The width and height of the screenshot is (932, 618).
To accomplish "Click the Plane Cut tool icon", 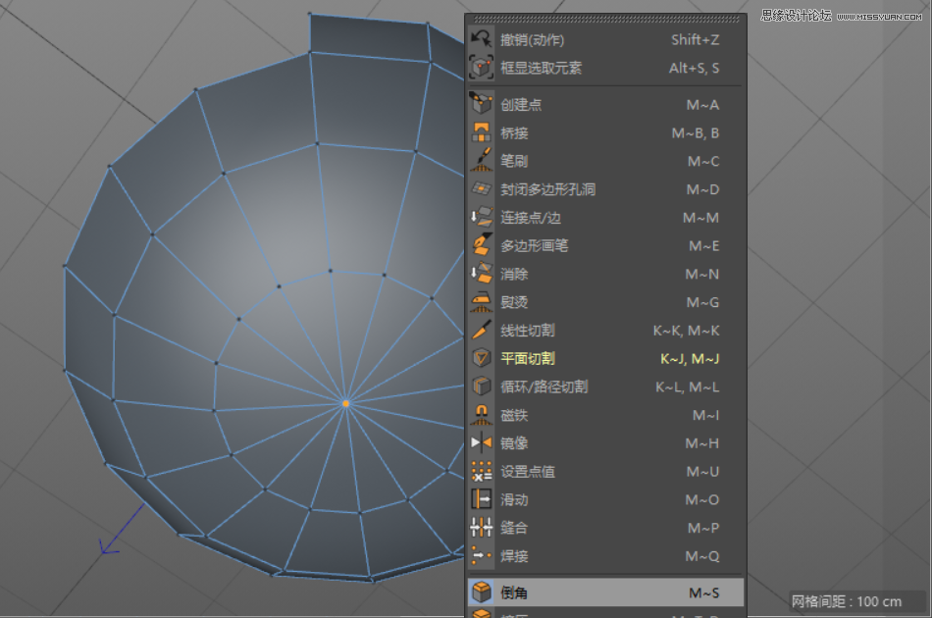I will 481,358.
